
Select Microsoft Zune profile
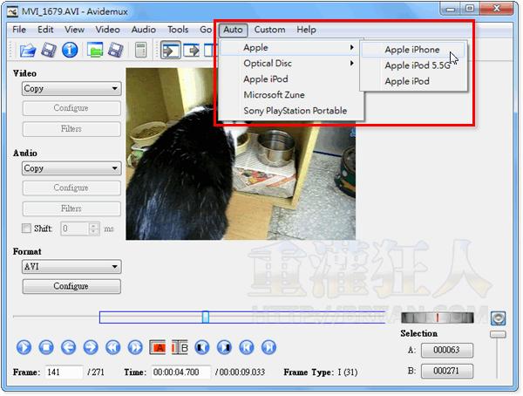[291, 95]
